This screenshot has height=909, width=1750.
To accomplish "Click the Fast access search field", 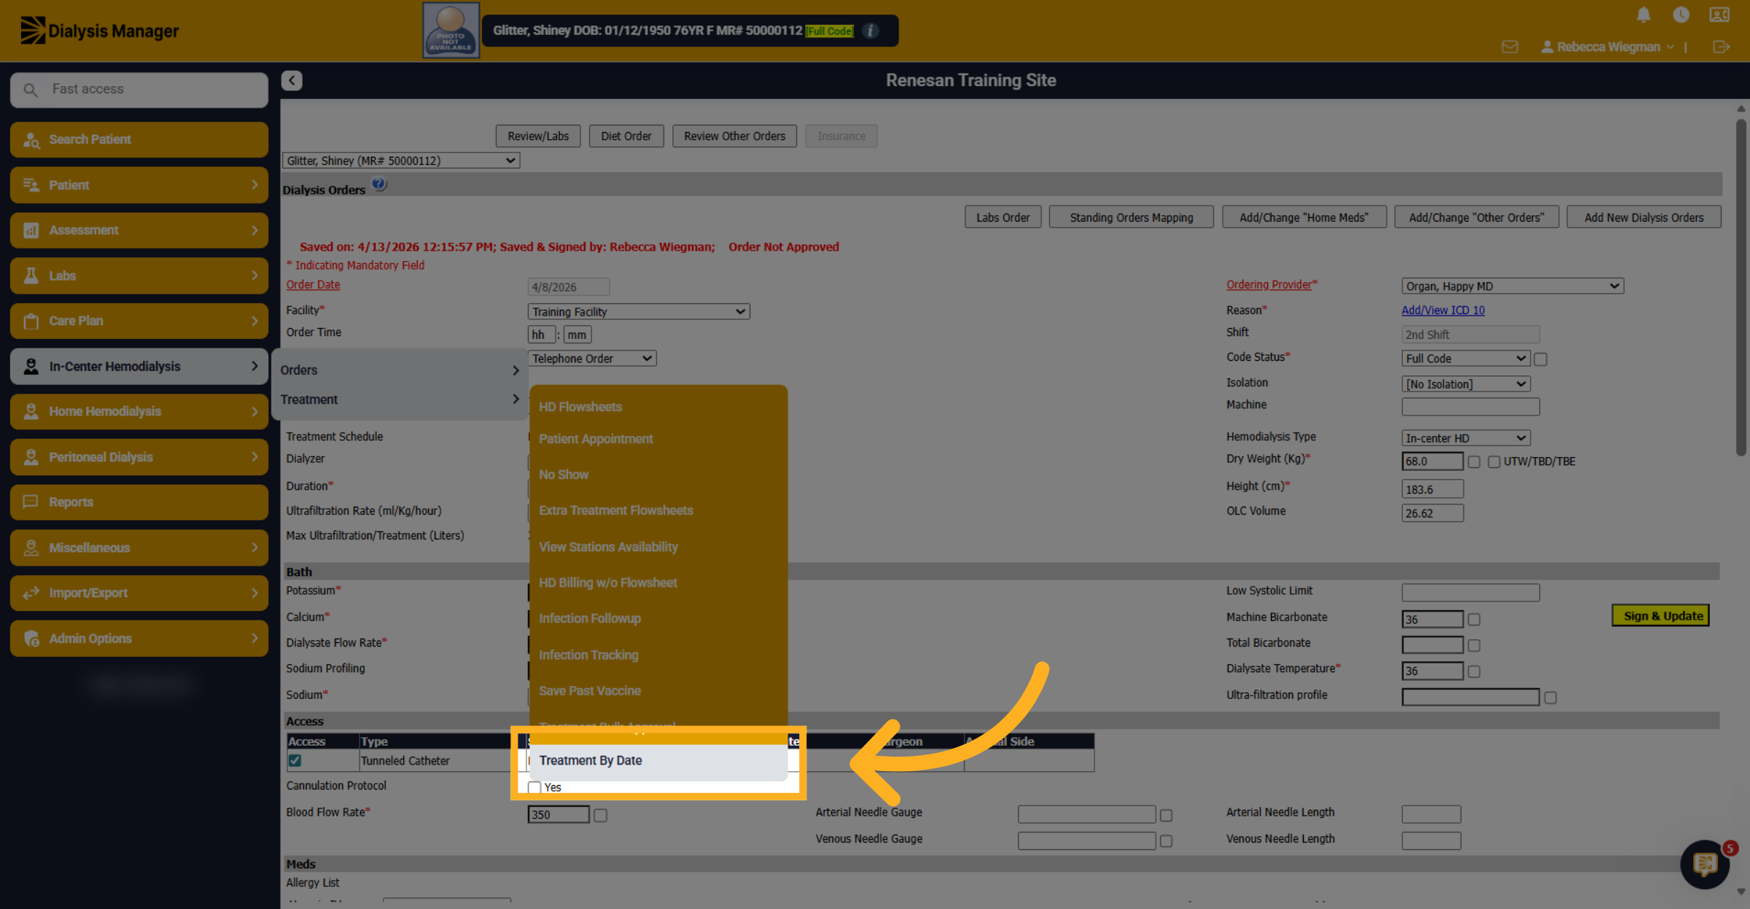I will click(139, 90).
